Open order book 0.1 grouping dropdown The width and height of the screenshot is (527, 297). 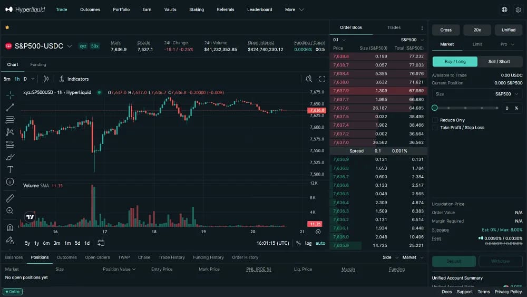[339, 40]
